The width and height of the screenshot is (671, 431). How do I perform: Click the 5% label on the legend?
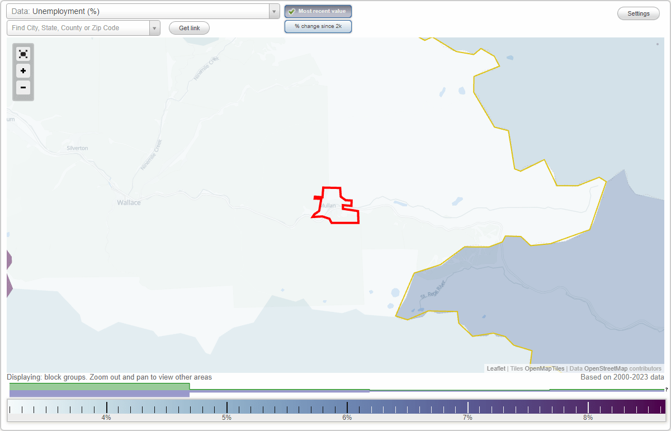click(226, 418)
